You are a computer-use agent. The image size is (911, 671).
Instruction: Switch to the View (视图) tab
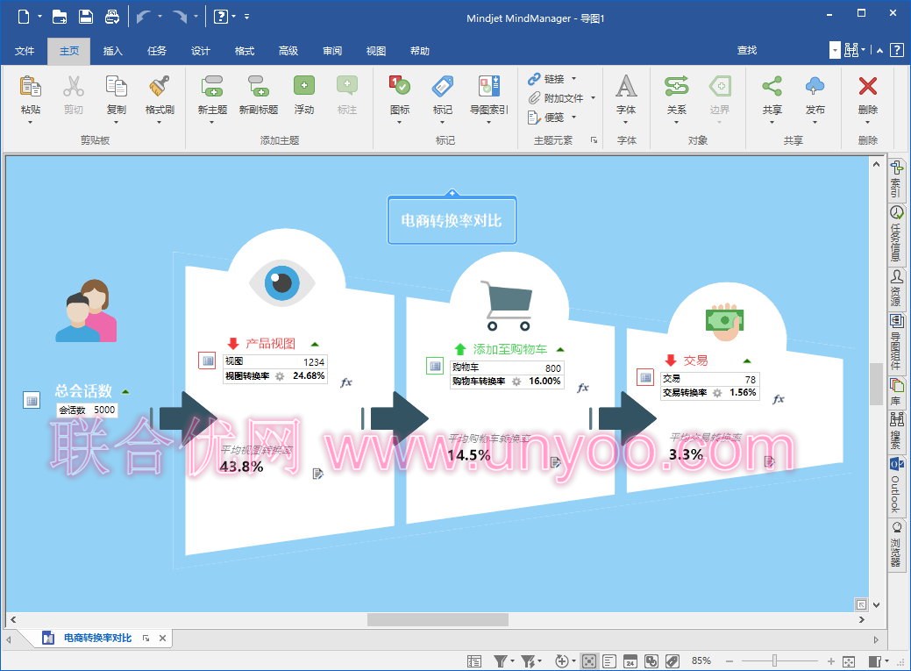(x=376, y=51)
